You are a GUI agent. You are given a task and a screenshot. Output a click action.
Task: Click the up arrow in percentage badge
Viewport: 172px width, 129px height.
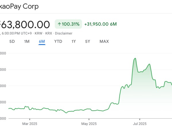(x=59, y=24)
